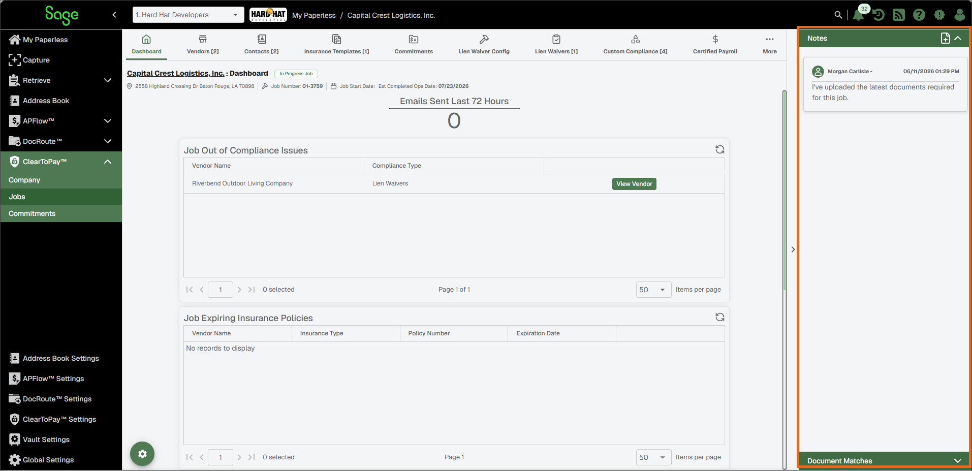Viewport: 972px width, 471px height.
Task: Open the RSS feed icon
Action: 899,15
